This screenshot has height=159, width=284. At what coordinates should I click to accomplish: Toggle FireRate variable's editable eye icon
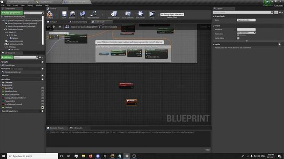(43, 108)
